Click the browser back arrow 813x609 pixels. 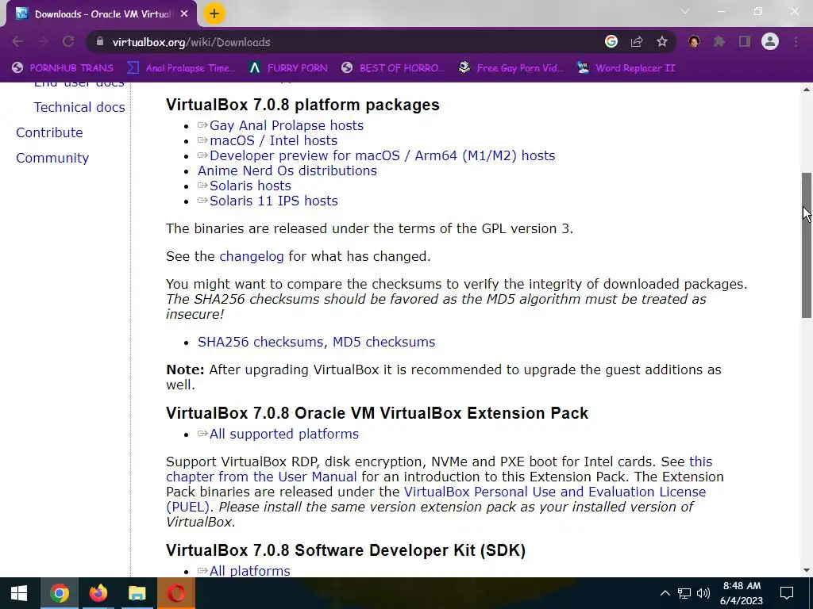(17, 41)
